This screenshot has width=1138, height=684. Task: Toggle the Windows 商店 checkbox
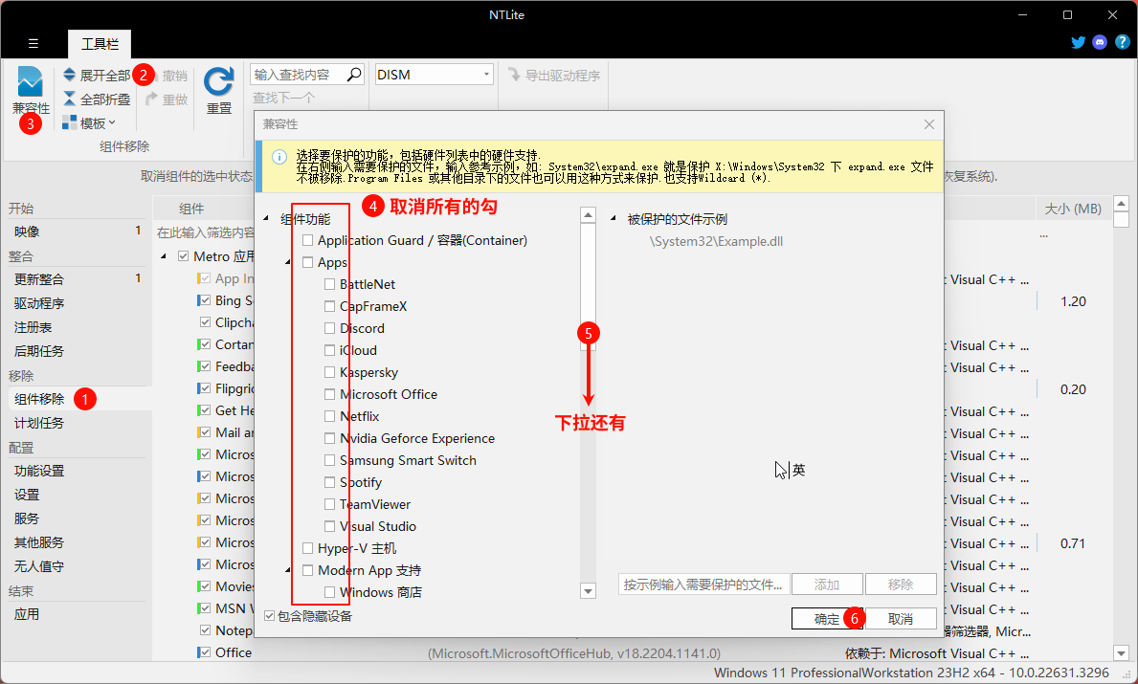click(329, 592)
